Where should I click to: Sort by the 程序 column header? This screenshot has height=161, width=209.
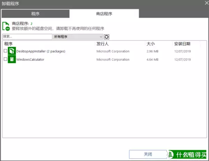coord(8,44)
